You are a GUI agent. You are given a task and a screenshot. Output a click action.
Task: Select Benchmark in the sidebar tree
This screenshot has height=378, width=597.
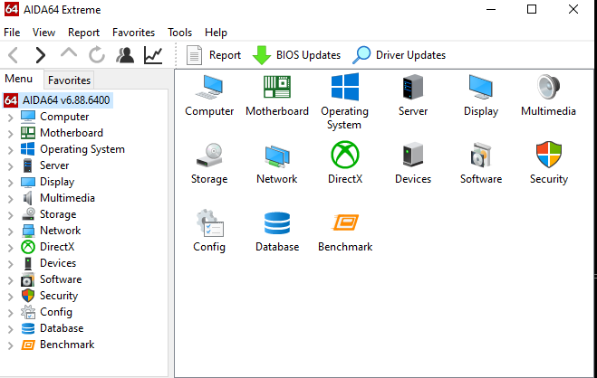[67, 345]
